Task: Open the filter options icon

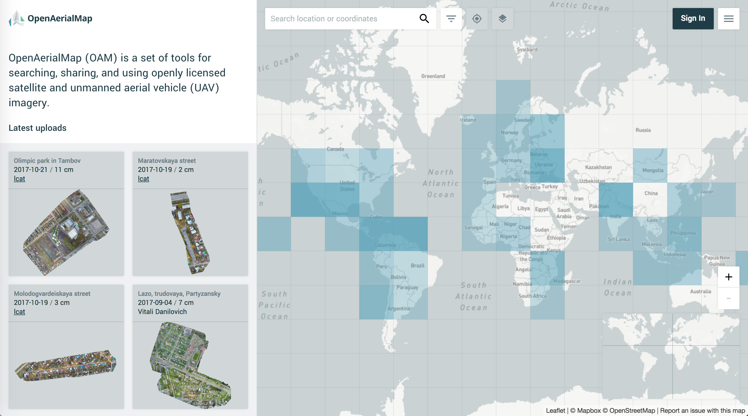Action: tap(451, 19)
